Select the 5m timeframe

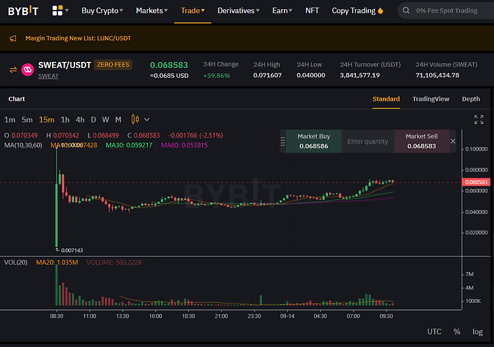[27, 120]
